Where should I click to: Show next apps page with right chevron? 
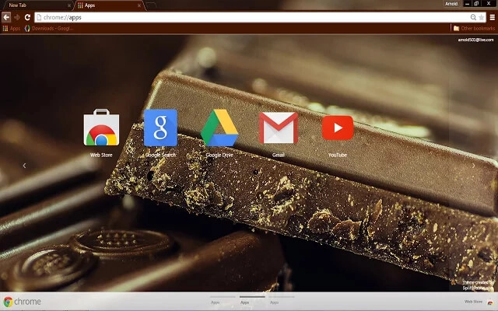[x=474, y=166]
